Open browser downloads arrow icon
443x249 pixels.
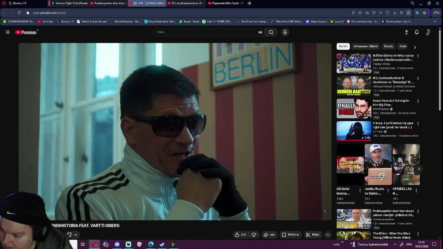[395, 13]
